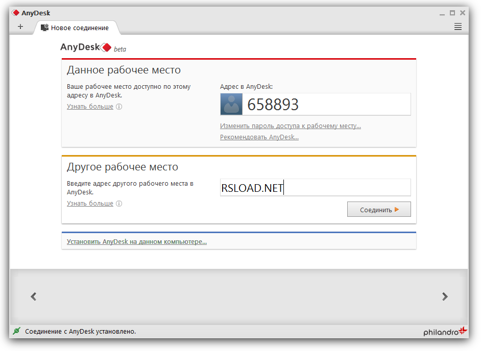Click the green connection status icon

17,331
